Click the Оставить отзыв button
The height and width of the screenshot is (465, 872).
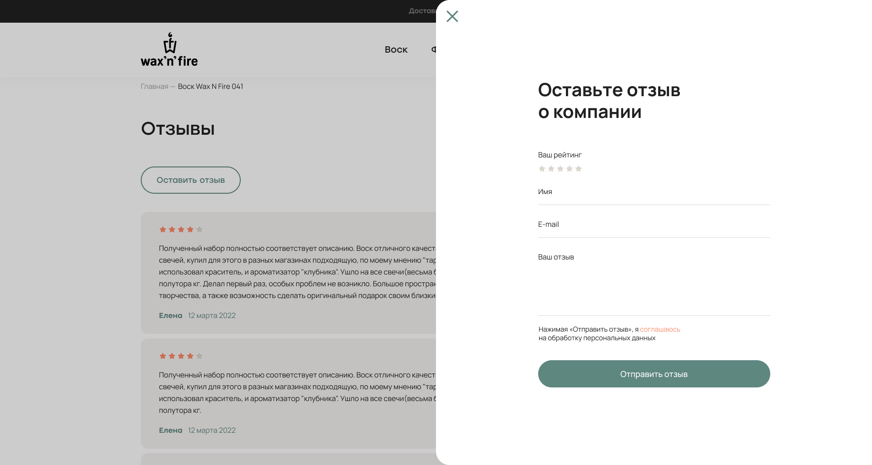tap(190, 180)
